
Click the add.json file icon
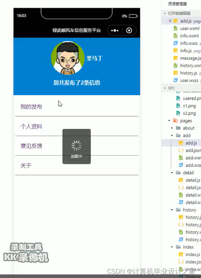[x=181, y=150]
